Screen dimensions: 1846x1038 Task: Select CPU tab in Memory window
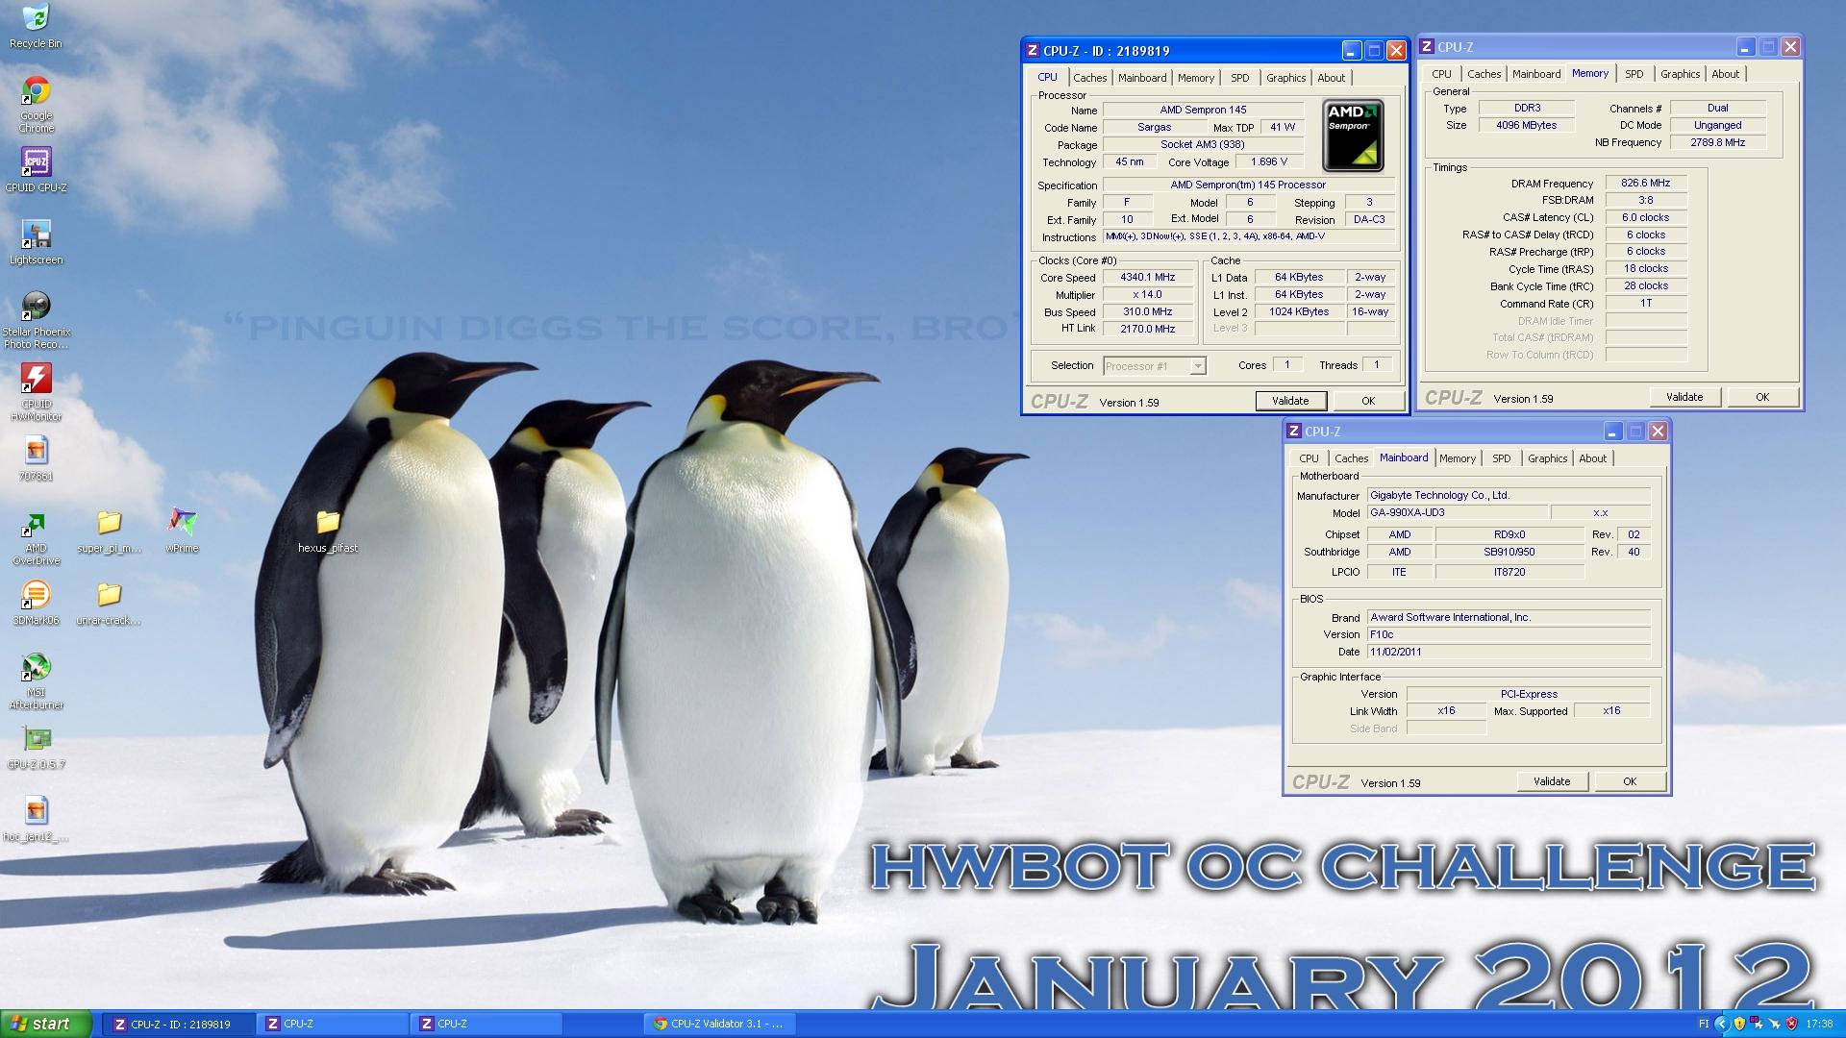tap(1441, 74)
